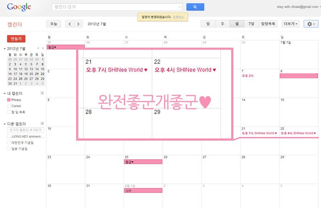Collapse the 2012년 7월 mini calendar section
This screenshot has width=321, height=208.
point(5,49)
